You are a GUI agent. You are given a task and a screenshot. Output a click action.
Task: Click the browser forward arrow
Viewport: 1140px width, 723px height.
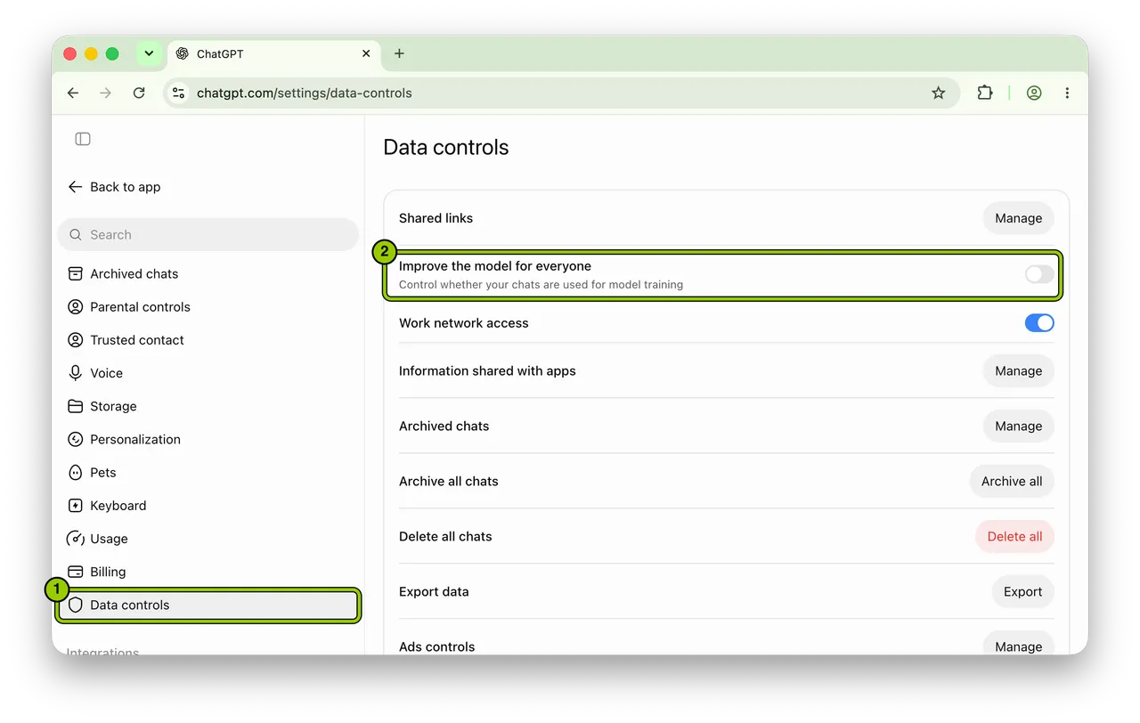(x=106, y=93)
